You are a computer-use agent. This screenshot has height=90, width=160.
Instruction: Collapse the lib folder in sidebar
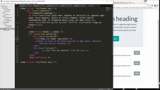(x=2, y=16)
